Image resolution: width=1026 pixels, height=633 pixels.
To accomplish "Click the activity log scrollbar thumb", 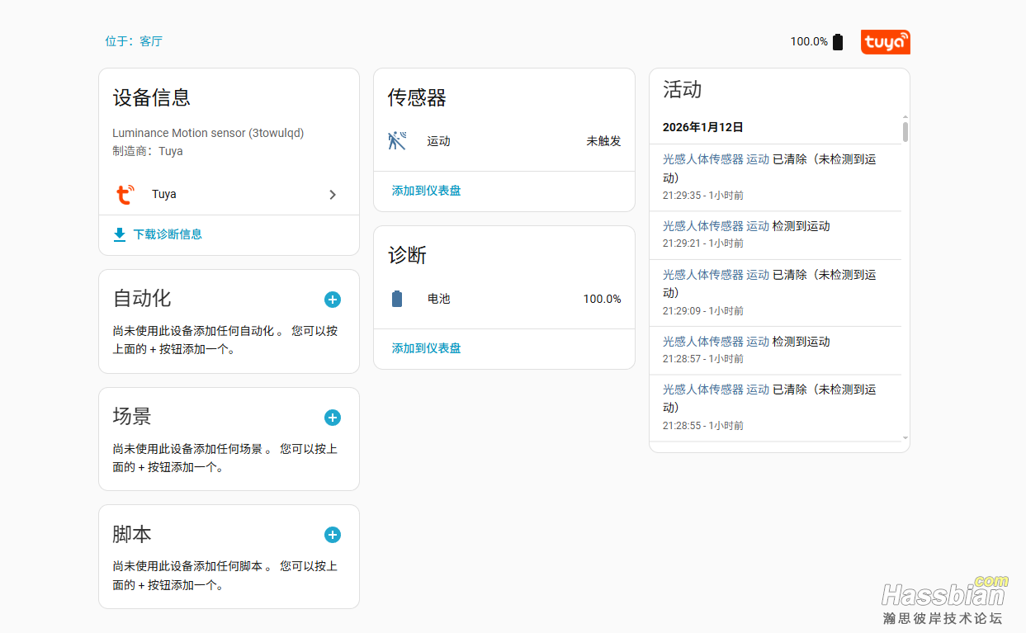I will click(905, 132).
